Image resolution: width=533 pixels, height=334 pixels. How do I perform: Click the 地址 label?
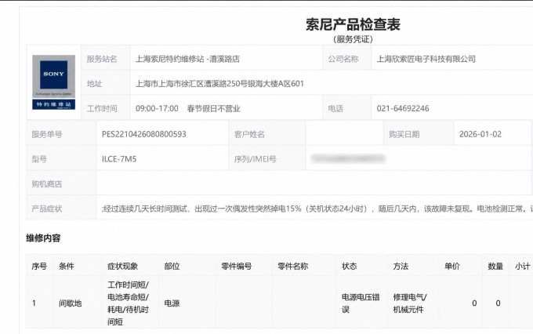pos(94,84)
